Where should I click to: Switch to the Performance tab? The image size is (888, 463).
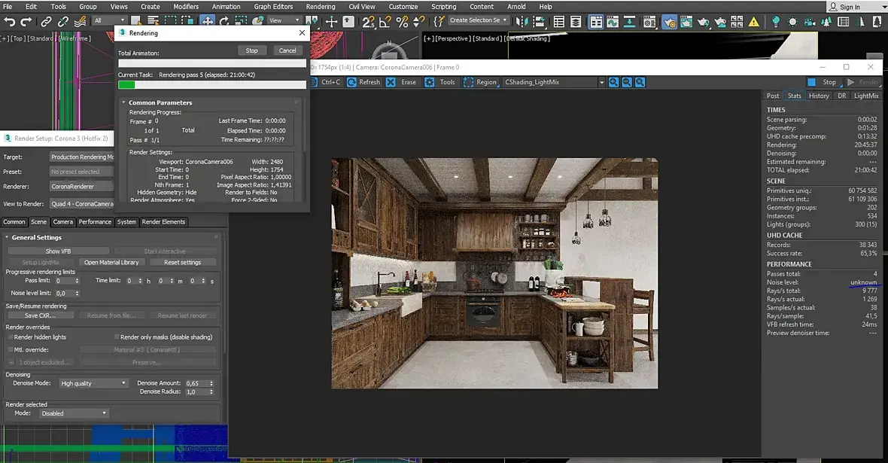pos(95,222)
